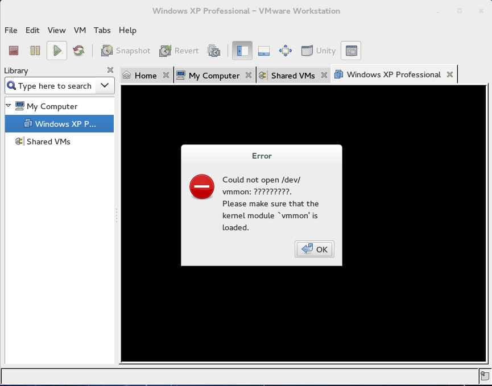492x386 pixels.
Task: Open the View menu
Action: coord(56,30)
